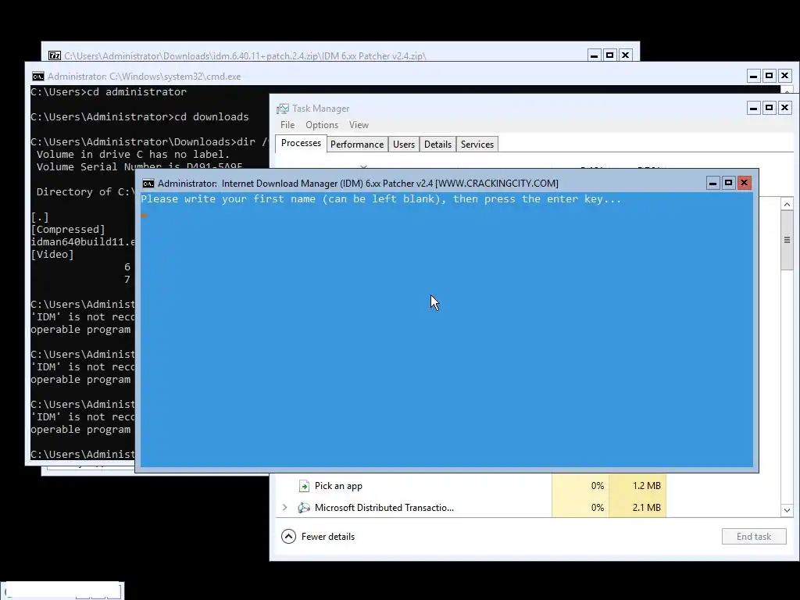Open the File menu in Task Manager

(x=287, y=125)
